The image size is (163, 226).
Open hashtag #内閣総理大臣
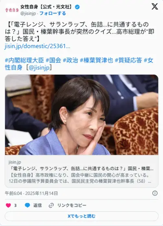pos(24,60)
